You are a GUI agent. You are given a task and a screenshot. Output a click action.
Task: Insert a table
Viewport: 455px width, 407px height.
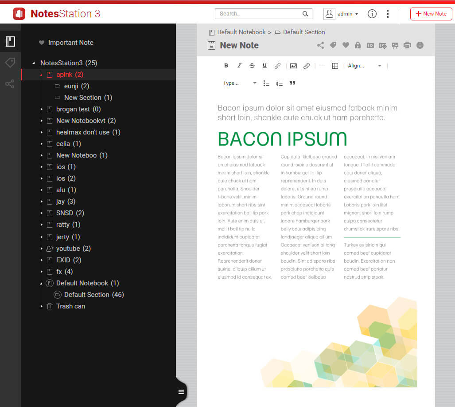(x=335, y=66)
